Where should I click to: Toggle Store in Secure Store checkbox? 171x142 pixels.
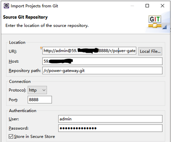[11, 137]
